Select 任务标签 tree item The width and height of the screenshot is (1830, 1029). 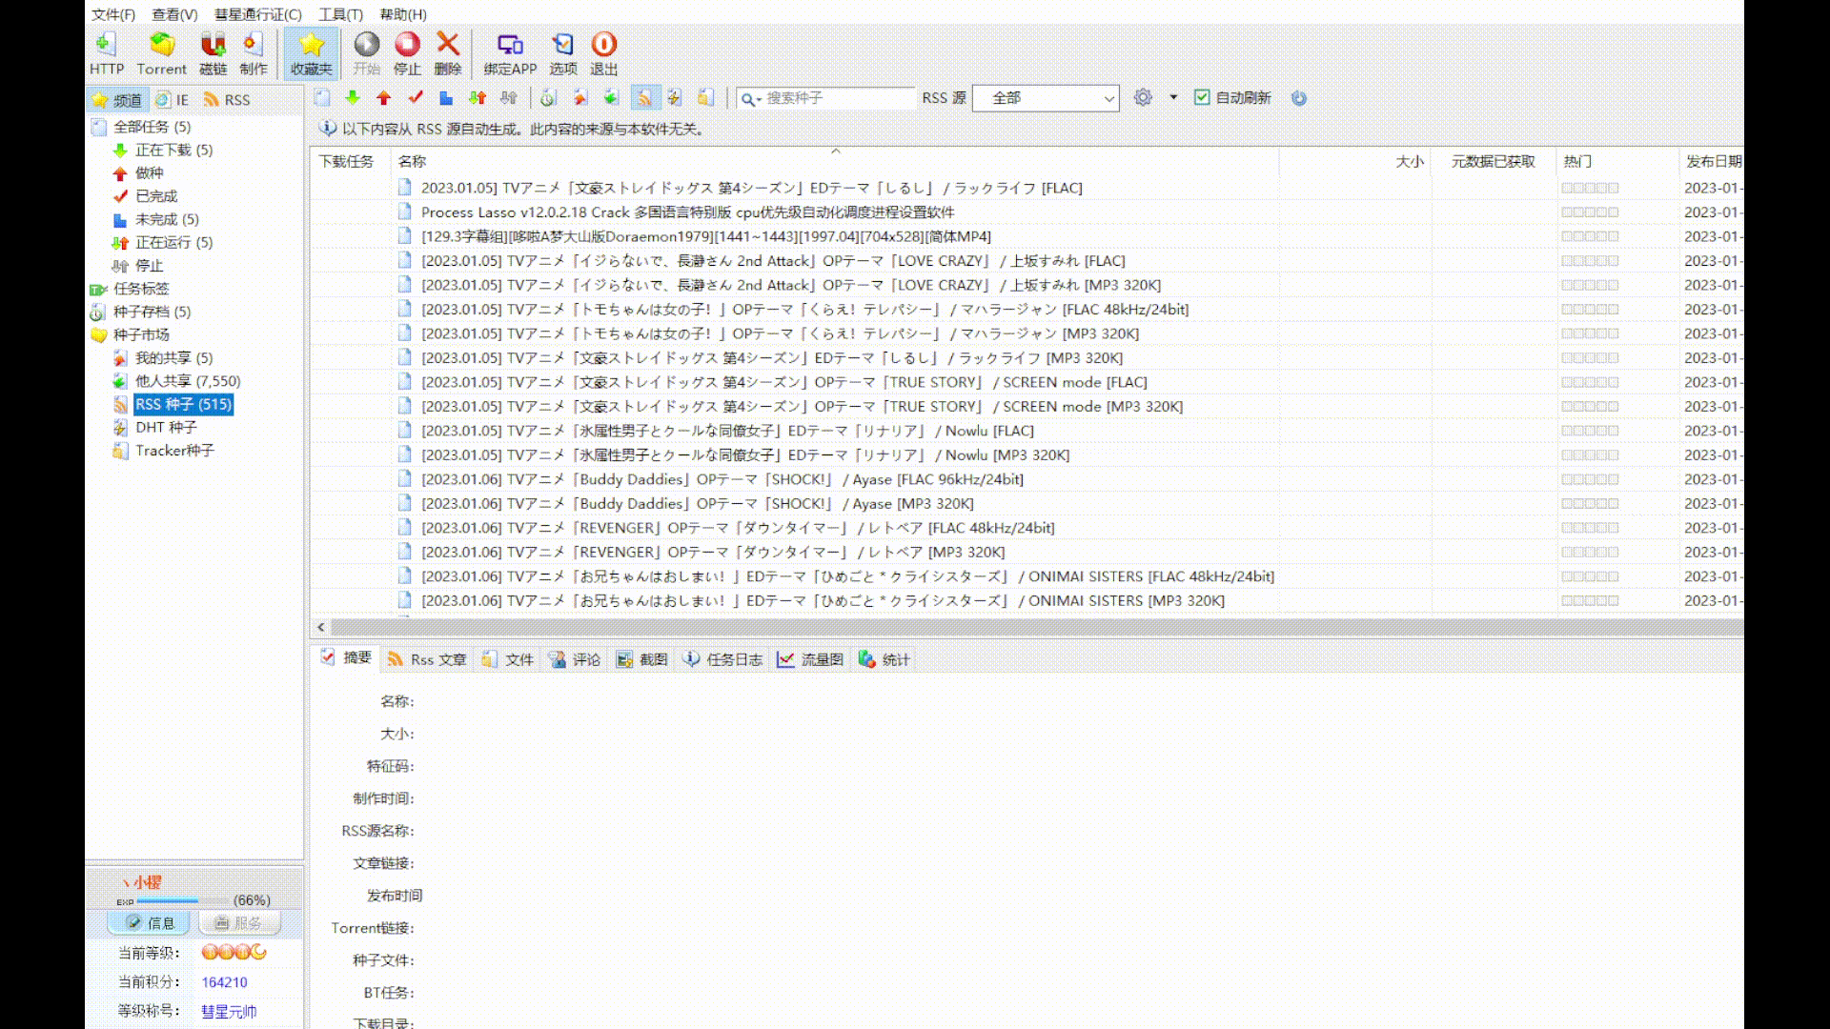(141, 289)
